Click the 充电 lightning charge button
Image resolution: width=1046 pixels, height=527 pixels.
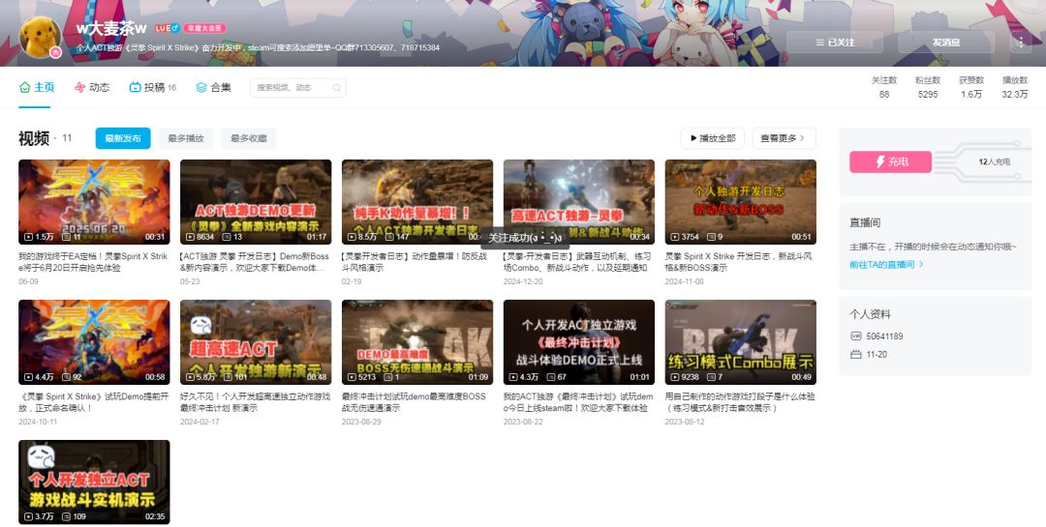[891, 161]
